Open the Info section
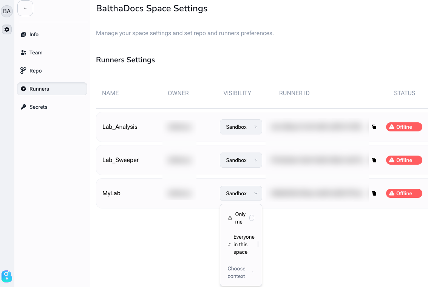Image resolution: width=428 pixels, height=287 pixels. tap(52, 34)
